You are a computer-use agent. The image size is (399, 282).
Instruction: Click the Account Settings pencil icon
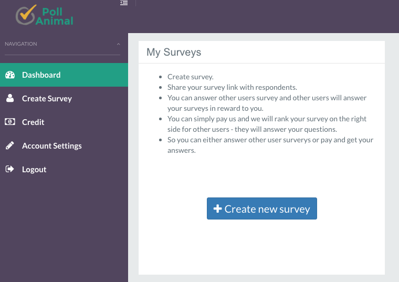pos(10,145)
